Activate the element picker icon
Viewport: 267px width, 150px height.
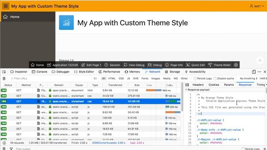click(4, 72)
